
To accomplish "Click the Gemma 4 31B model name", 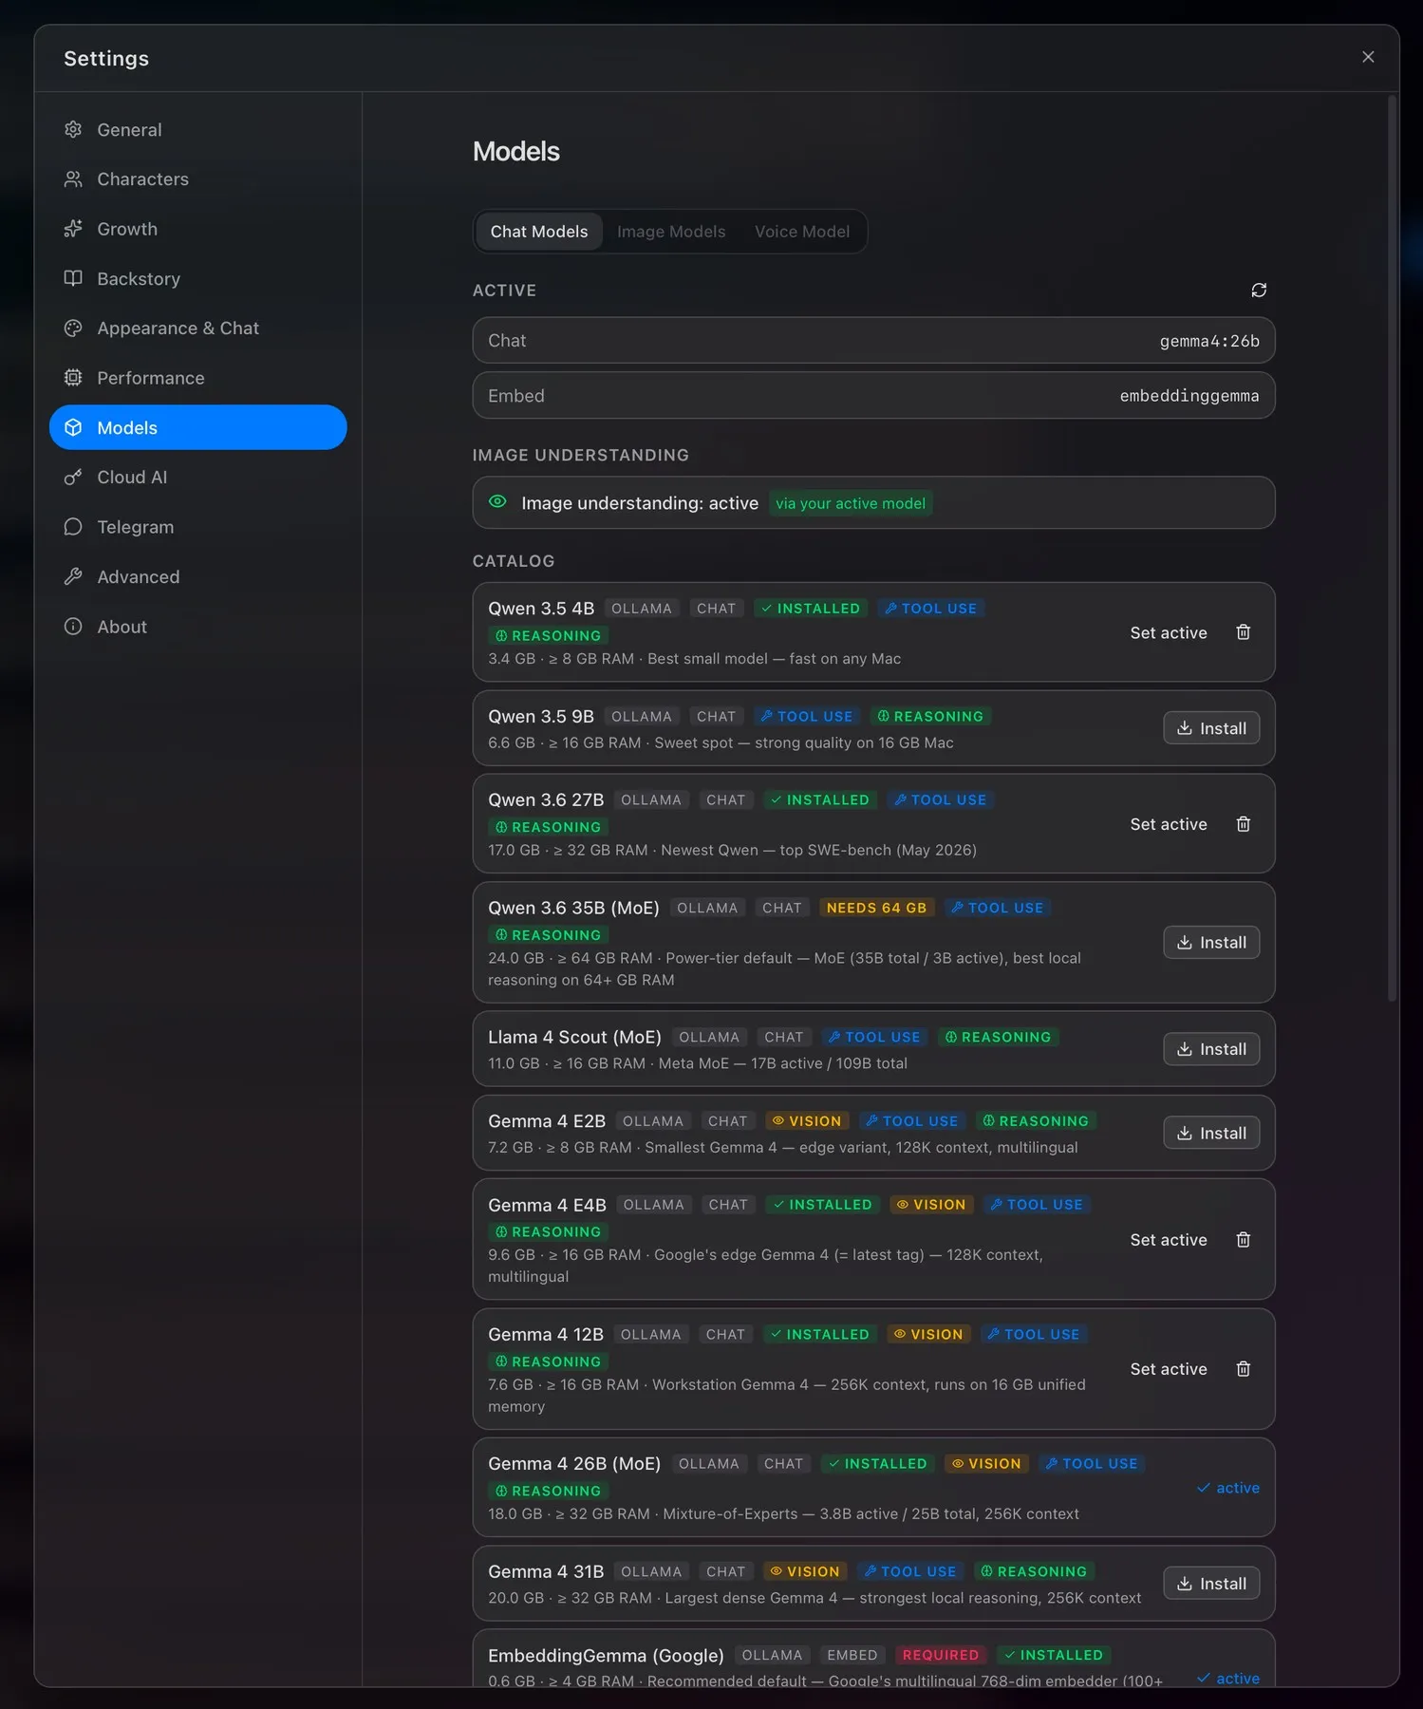I will [546, 1571].
